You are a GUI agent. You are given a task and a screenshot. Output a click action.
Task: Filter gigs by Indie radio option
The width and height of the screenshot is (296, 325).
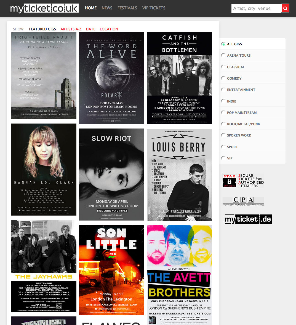[223, 101]
